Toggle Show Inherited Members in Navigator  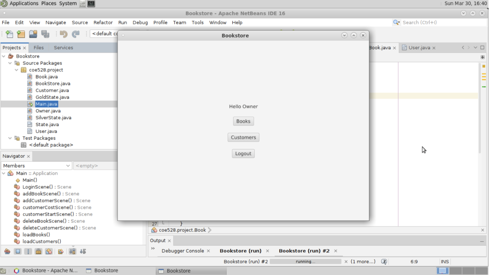point(7,251)
